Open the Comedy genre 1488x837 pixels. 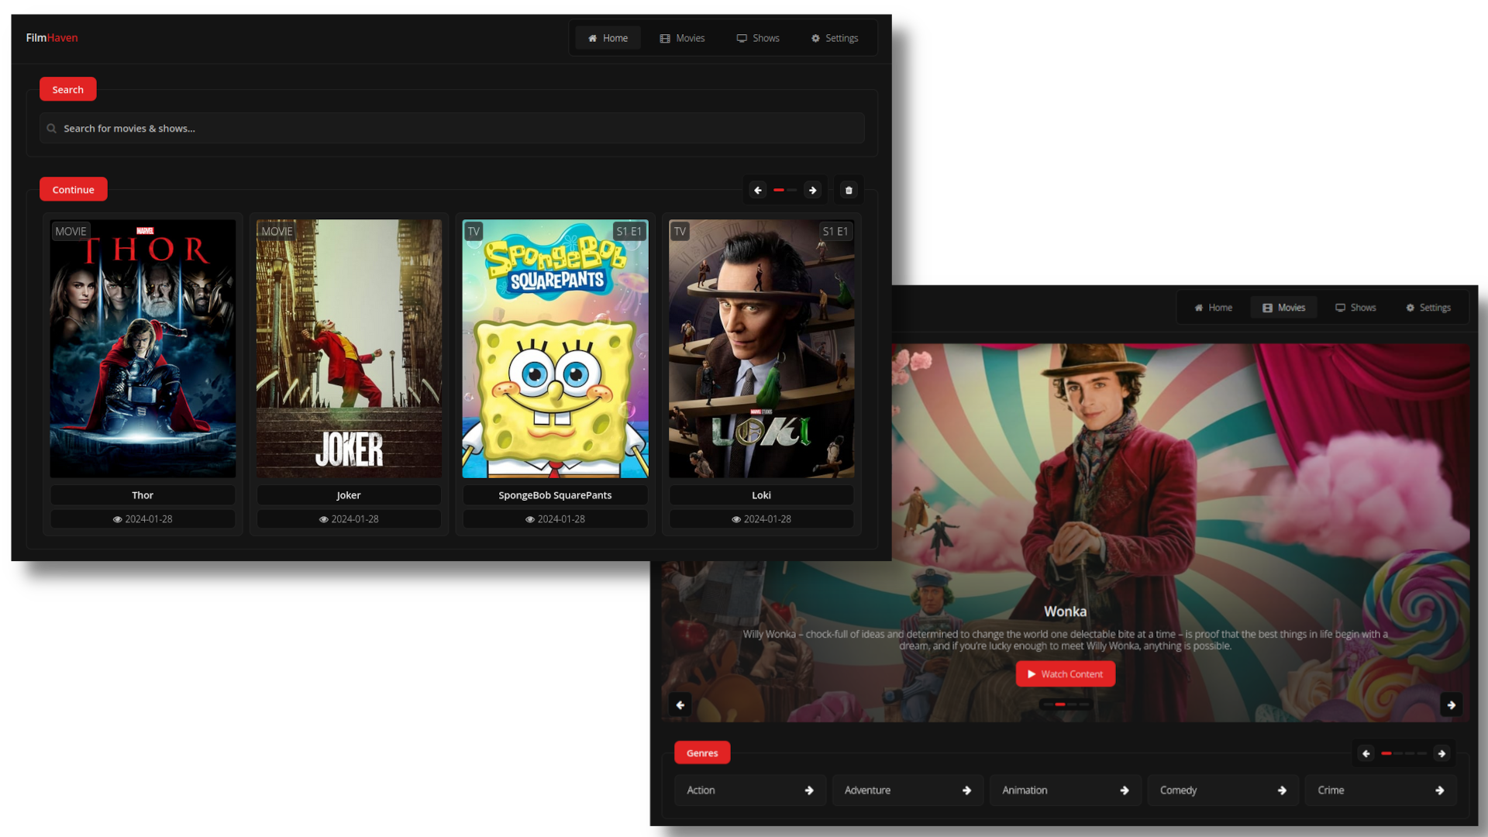pos(1223,790)
